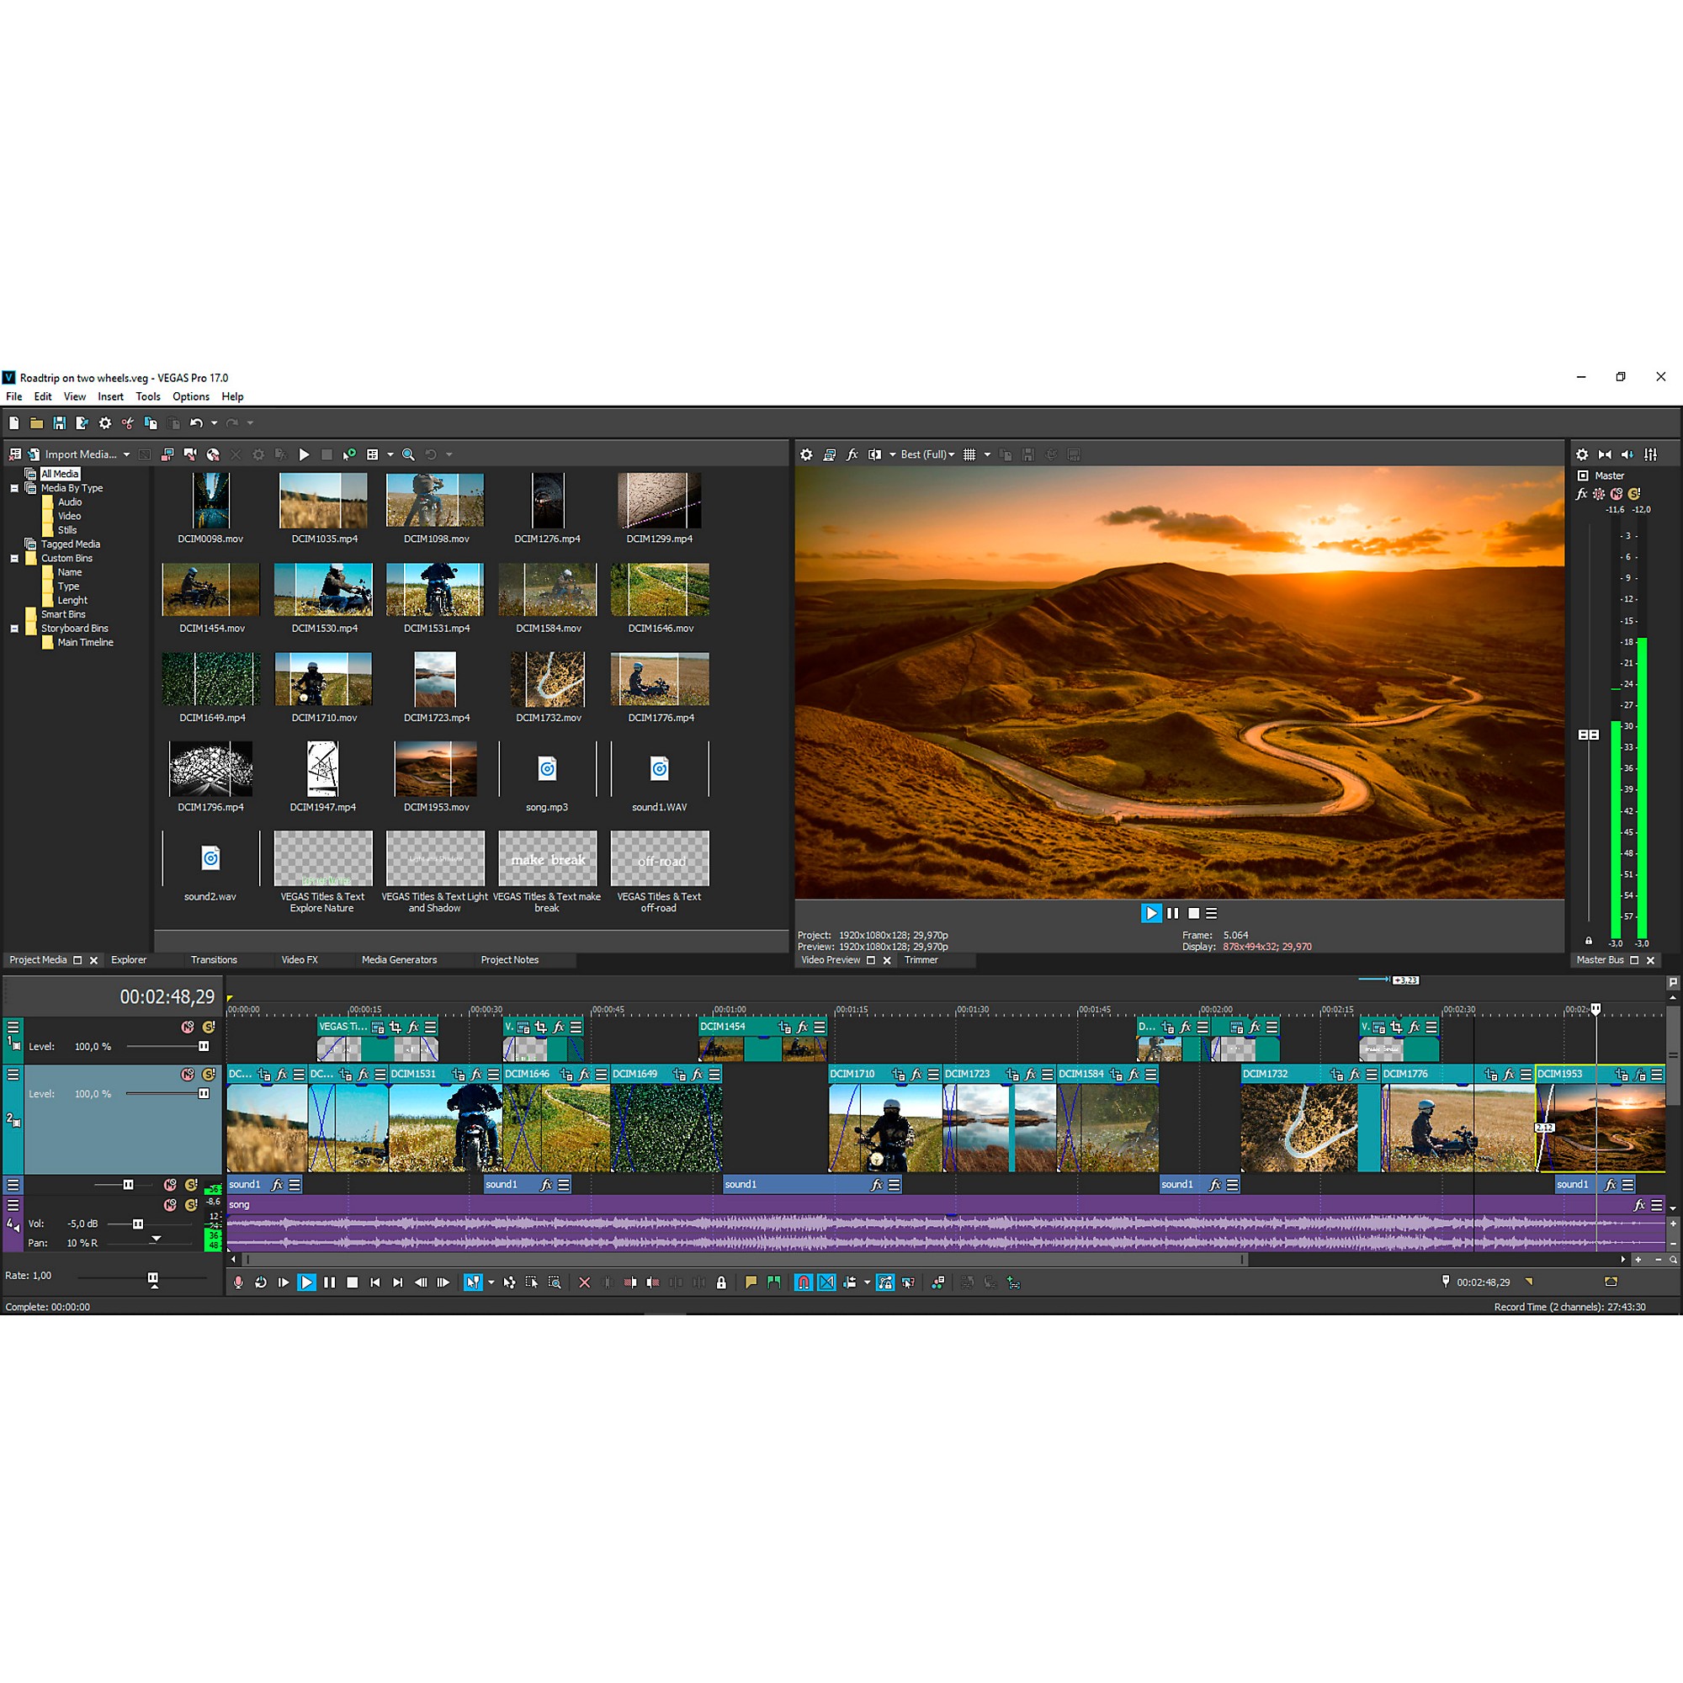Enable snapping magnet icon
This screenshot has width=1683, height=1683.
[x=803, y=1282]
